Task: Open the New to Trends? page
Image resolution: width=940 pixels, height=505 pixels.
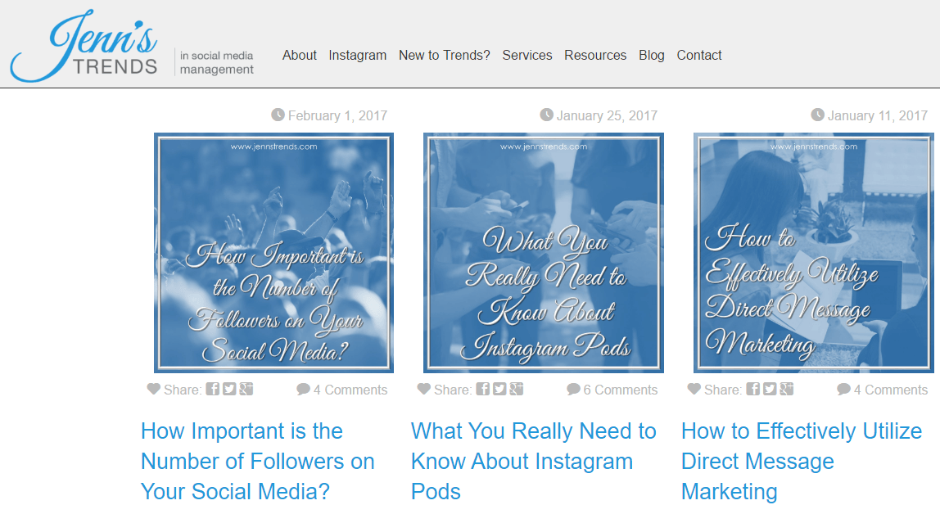Action: [444, 56]
